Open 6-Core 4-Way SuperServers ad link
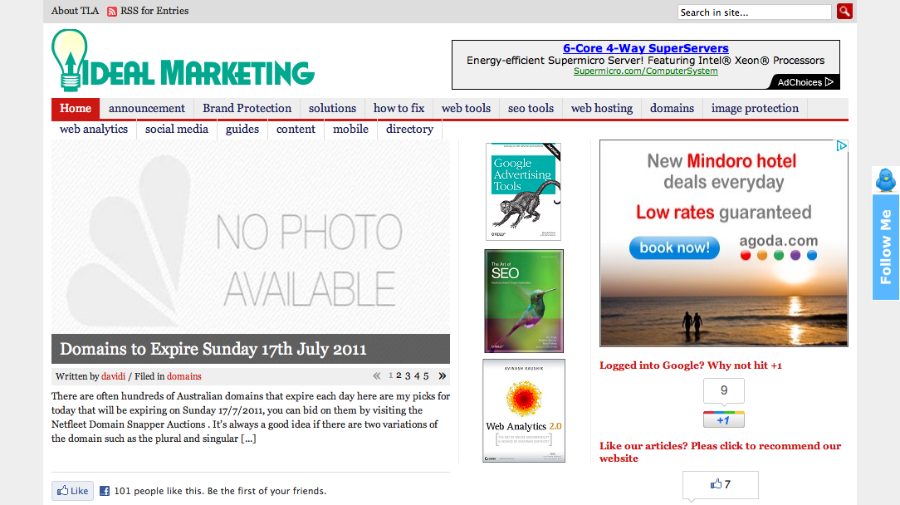Screen dimensions: 900x505 click(x=646, y=48)
